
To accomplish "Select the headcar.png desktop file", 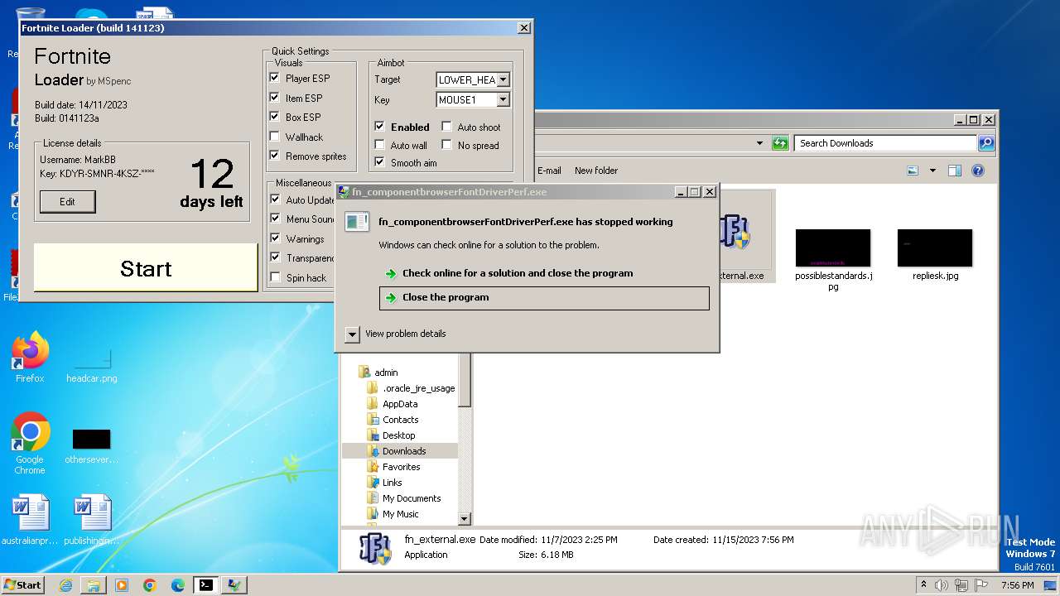I will coord(92,364).
